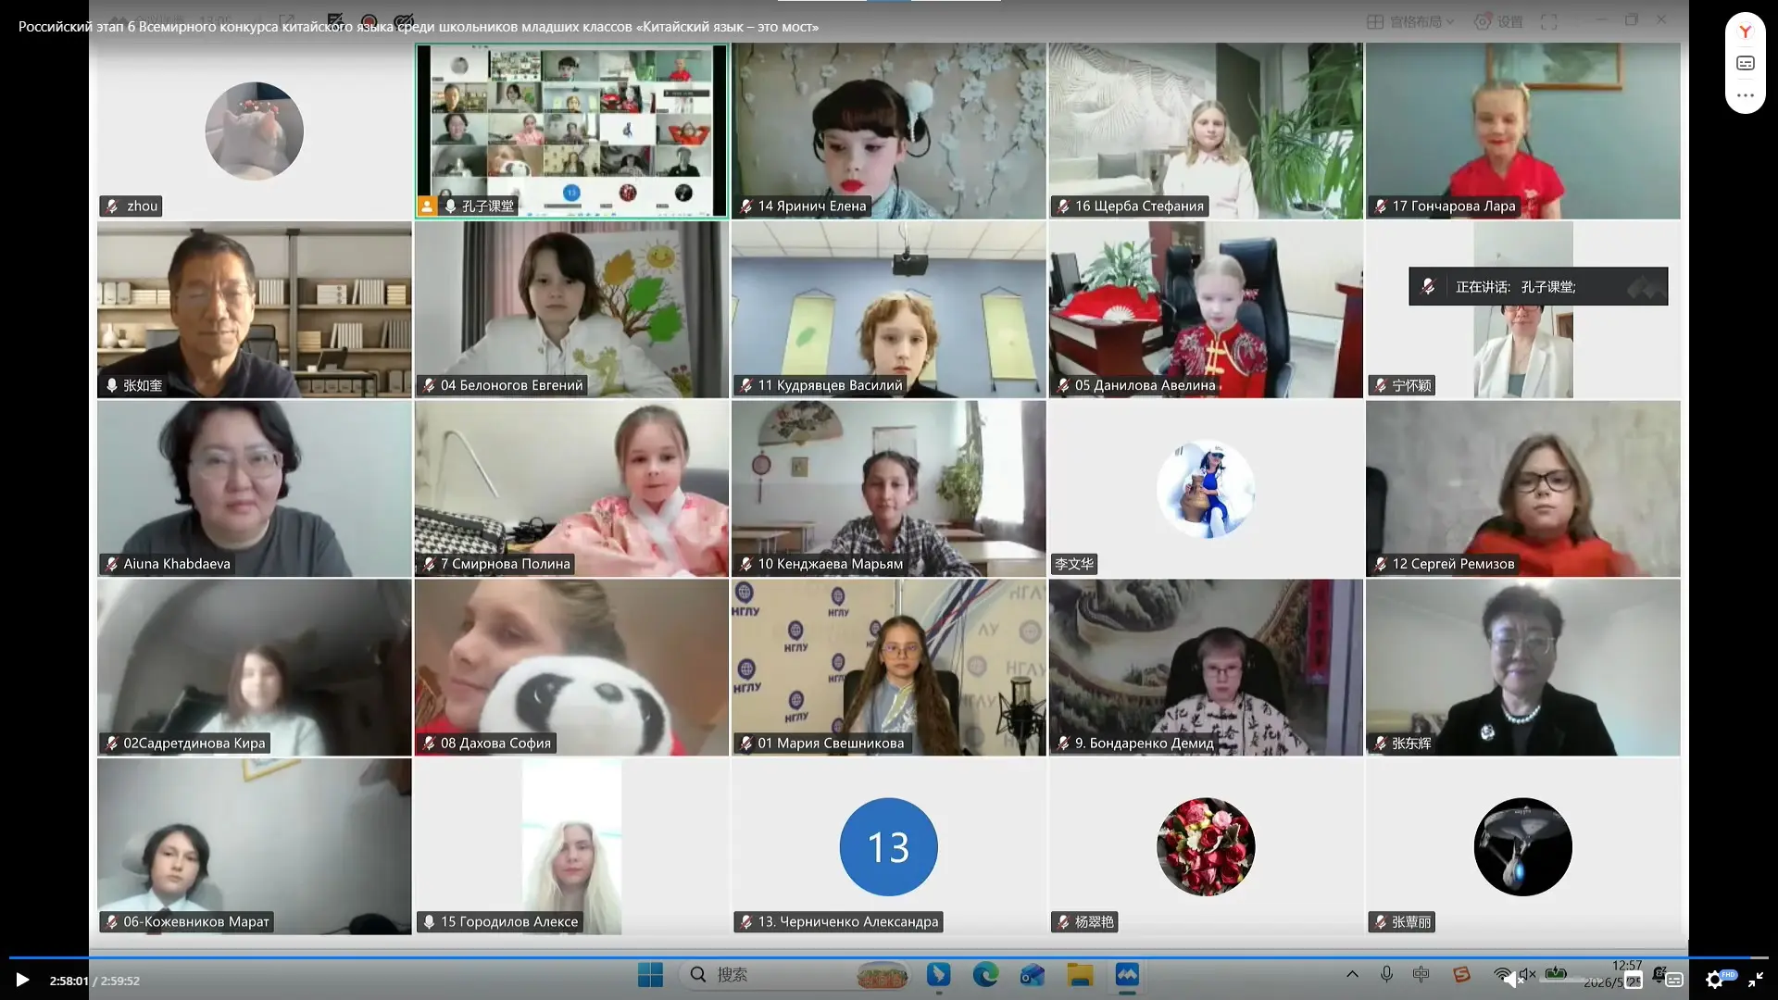Image resolution: width=1778 pixels, height=1000 pixels.
Task: Click the 12 Сергей Ремизов name label
Action: (1444, 564)
